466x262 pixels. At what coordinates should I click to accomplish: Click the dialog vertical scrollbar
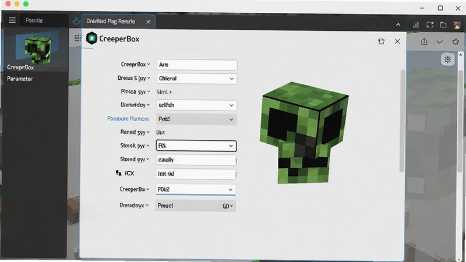pyautogui.click(x=402, y=121)
